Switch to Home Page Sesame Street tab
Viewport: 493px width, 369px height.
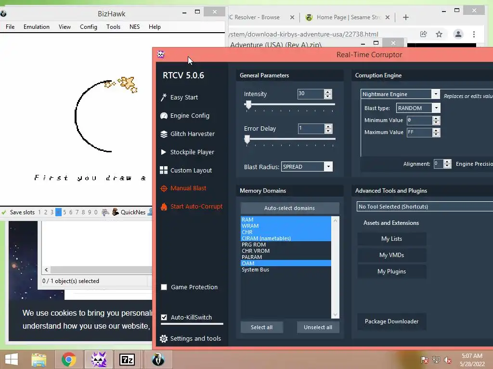[x=348, y=17]
